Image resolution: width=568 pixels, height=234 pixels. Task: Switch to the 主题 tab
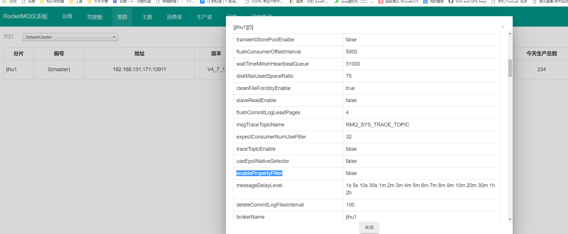pyautogui.click(x=147, y=17)
